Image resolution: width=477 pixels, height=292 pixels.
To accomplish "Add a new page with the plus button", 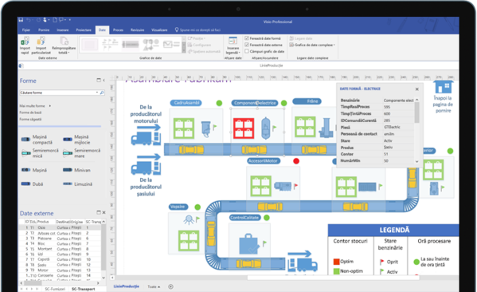I will click(x=170, y=286).
